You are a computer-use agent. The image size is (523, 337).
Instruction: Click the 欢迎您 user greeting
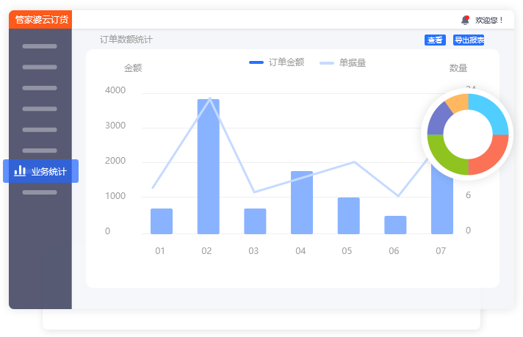[x=489, y=20]
